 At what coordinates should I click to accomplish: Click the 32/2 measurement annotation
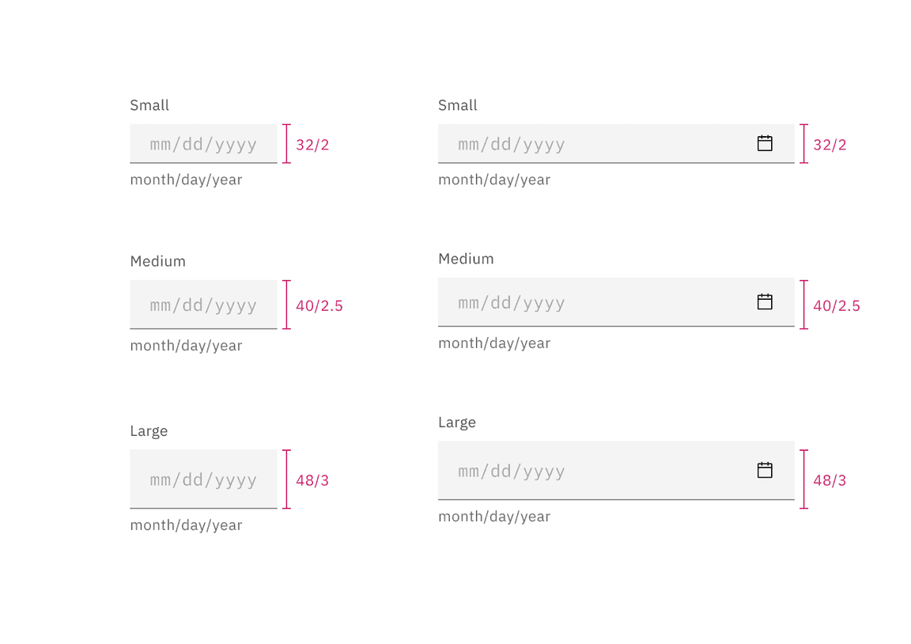312,144
